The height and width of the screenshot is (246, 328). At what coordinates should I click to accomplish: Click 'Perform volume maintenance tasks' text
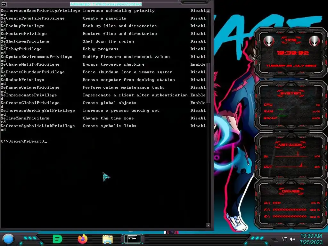pos(124,87)
